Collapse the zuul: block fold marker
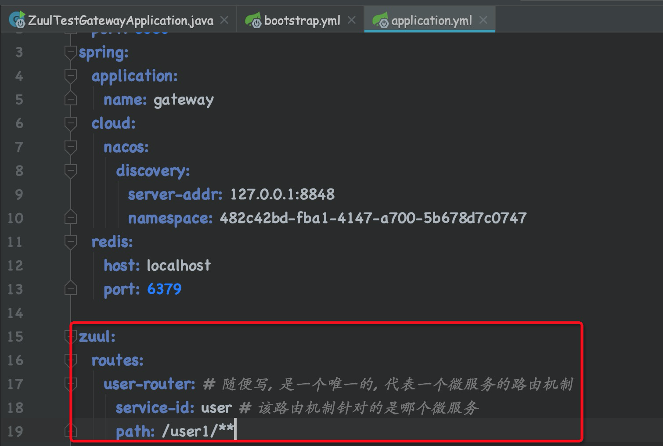 (70, 337)
